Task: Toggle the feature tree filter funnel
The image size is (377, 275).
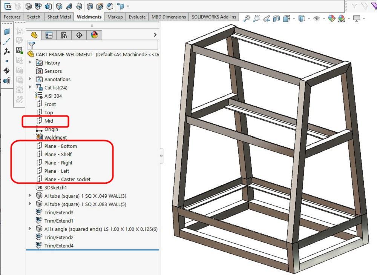Action: [x=32, y=45]
